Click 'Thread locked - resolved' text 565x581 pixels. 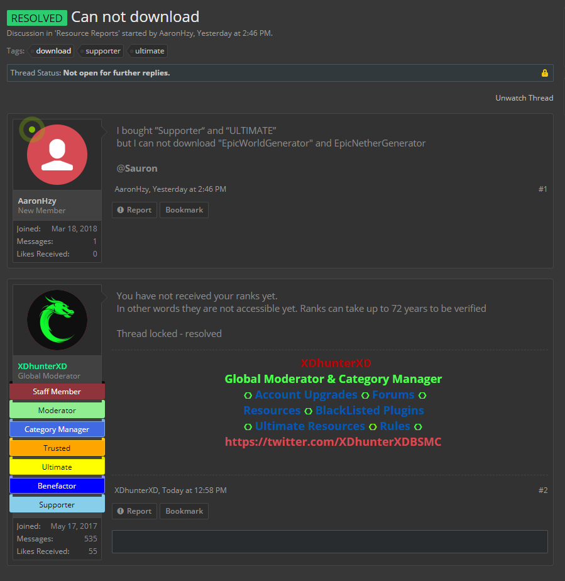[169, 333]
